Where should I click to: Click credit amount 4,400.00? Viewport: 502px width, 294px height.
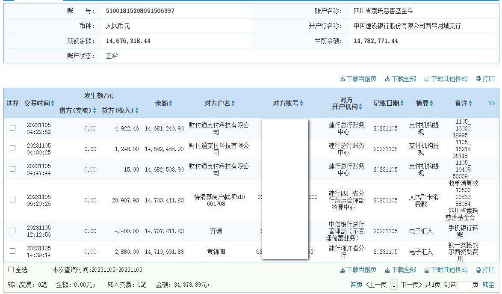(x=127, y=231)
